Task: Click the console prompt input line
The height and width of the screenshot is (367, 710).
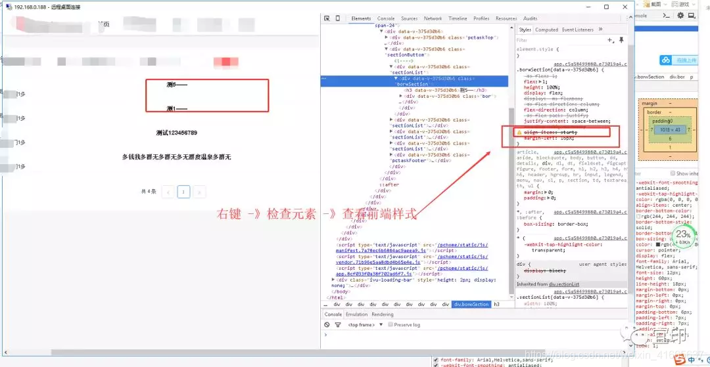Action: [x=475, y=335]
